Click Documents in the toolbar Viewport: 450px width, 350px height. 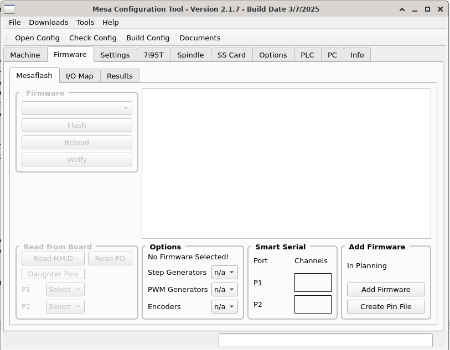(200, 38)
